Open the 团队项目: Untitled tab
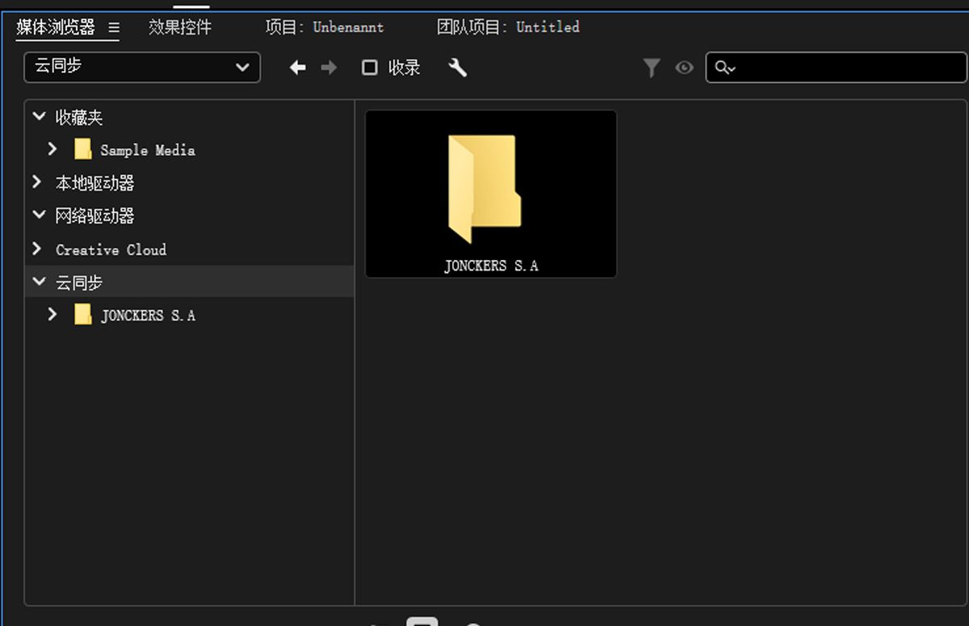 [508, 27]
